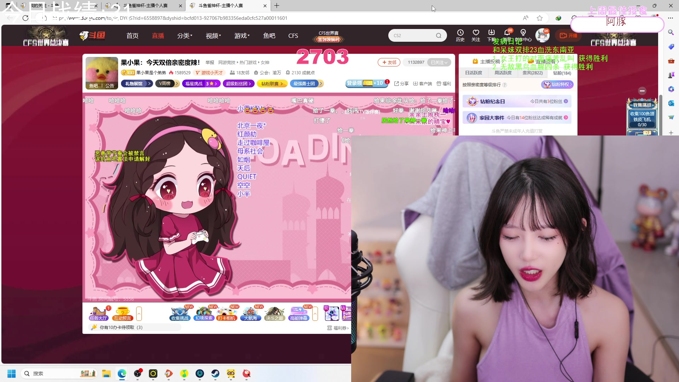Screen dimensions: 679x382
Task: Expand the 已关注 follow dropdown
Action: (x=439, y=62)
